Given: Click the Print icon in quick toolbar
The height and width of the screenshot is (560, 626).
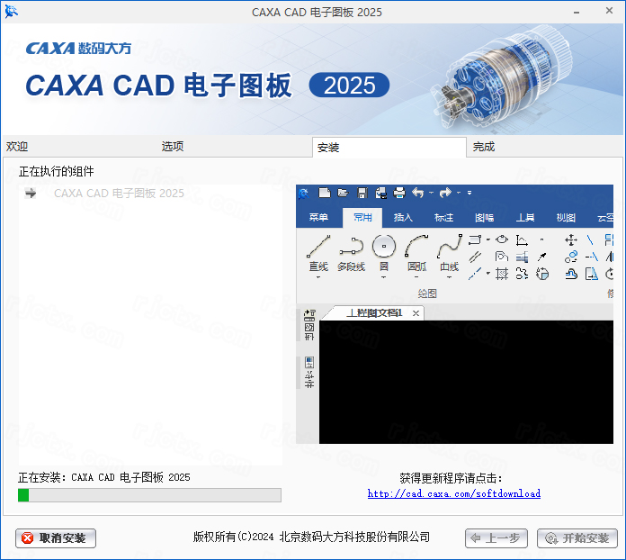Looking at the screenshot, I should [399, 193].
